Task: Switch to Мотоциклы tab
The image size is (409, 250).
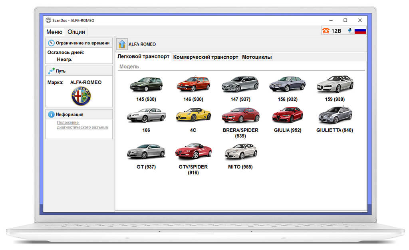Action: (257, 57)
